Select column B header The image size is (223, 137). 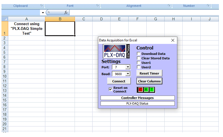pyautogui.click(x=60, y=19)
